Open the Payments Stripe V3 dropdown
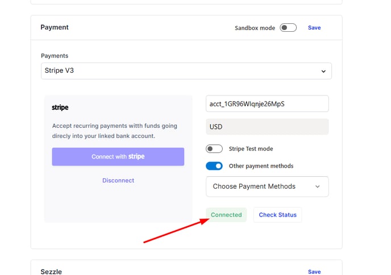This screenshot has width=391, height=275. (186, 71)
